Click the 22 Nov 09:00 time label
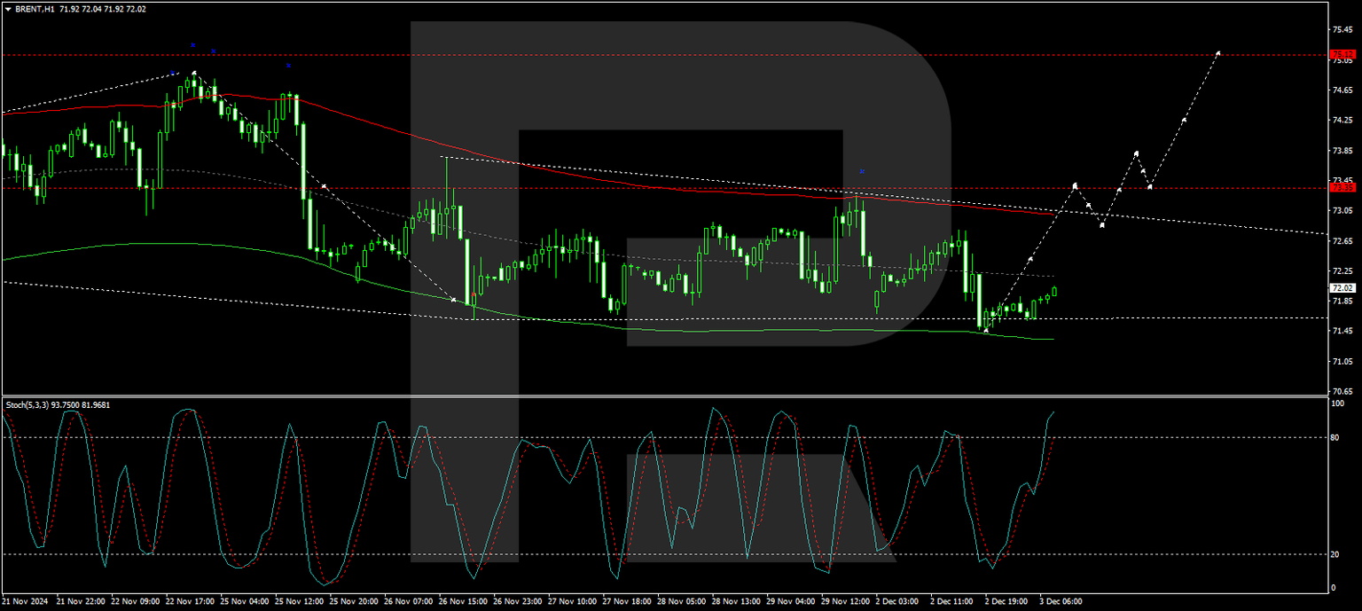The height and width of the screenshot is (611, 1362). (x=134, y=601)
